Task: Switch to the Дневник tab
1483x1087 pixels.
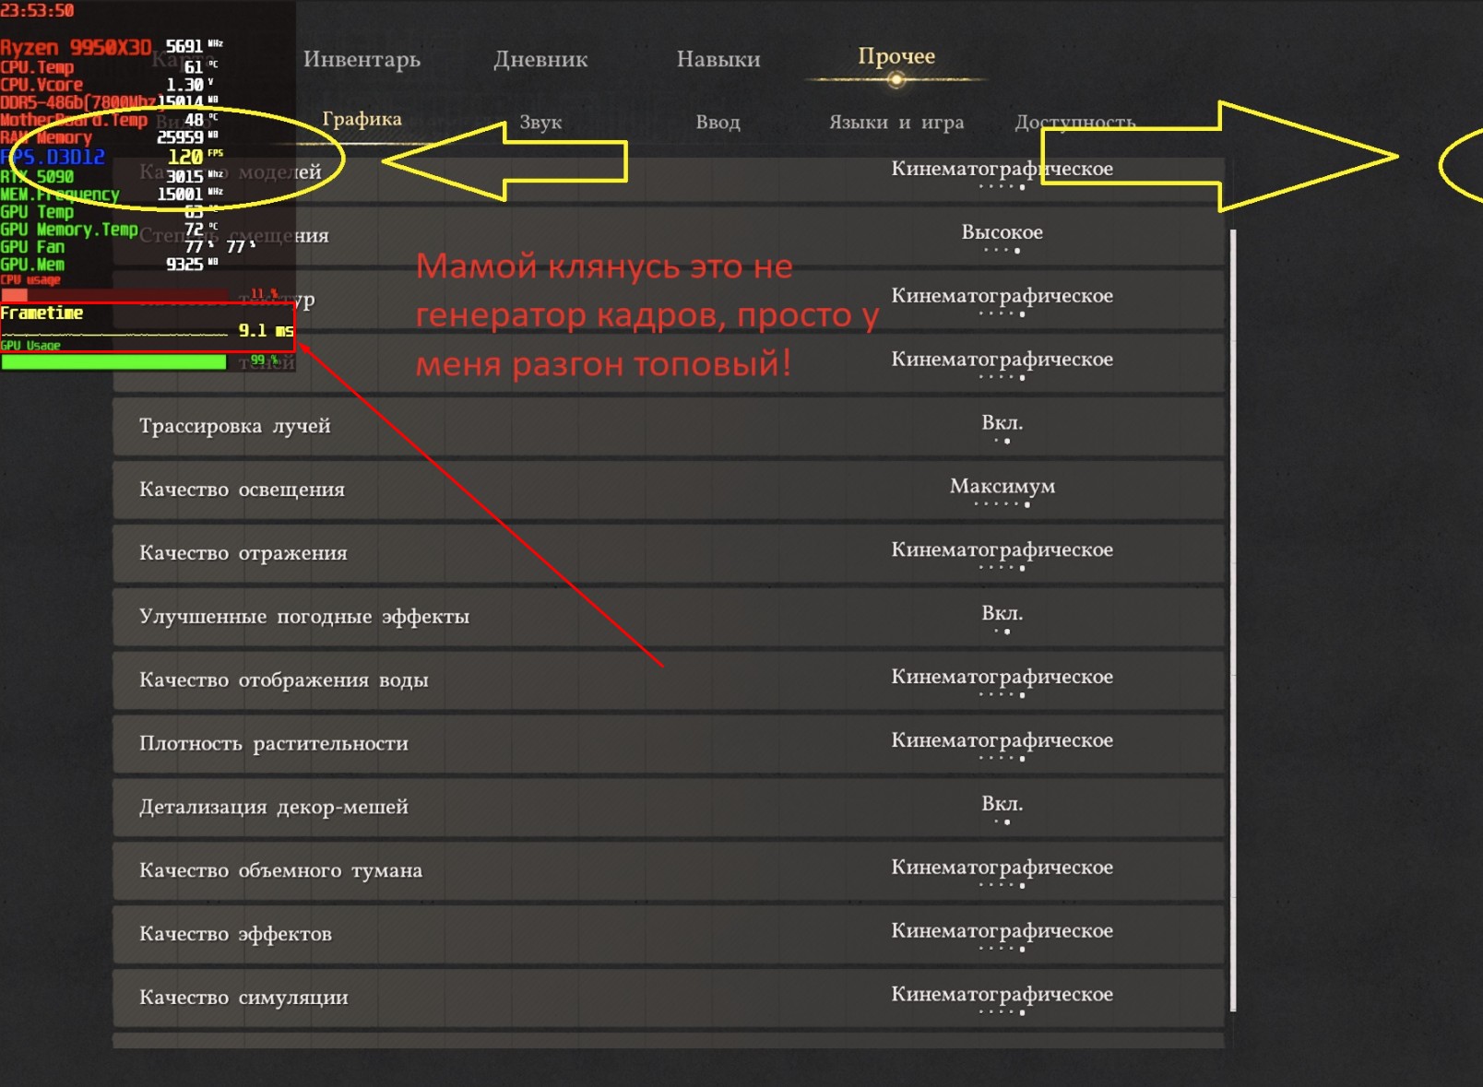Action: [540, 59]
